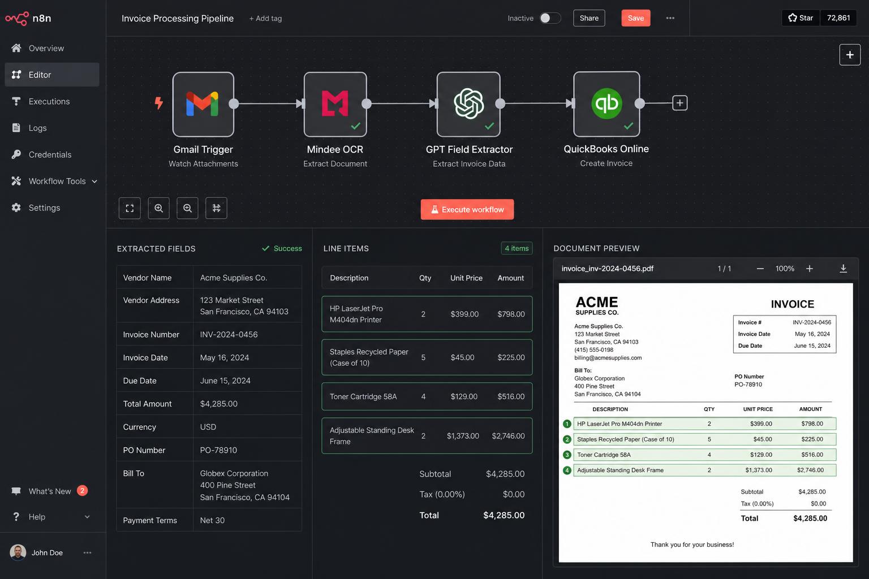Expand the Workflow Tools chevron
The width and height of the screenshot is (869, 579).
coord(94,182)
